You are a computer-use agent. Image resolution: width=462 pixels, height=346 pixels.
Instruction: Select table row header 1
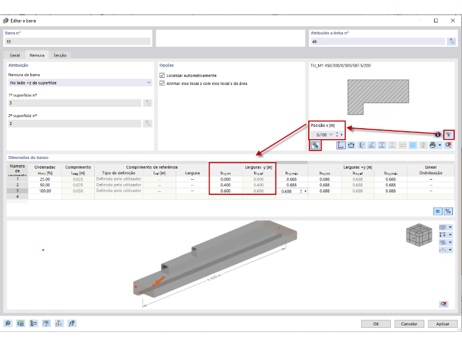click(x=18, y=179)
